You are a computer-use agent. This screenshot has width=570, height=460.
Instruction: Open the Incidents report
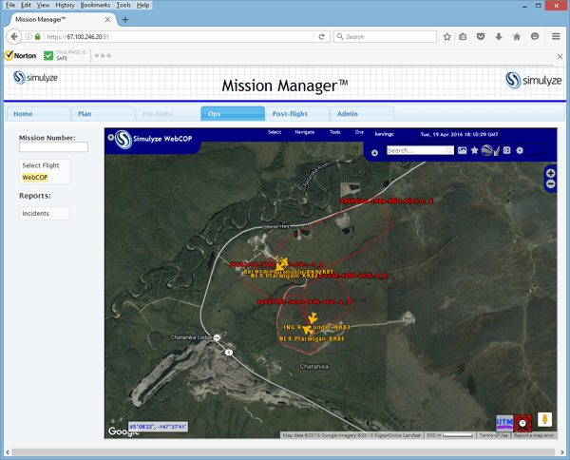pos(36,214)
